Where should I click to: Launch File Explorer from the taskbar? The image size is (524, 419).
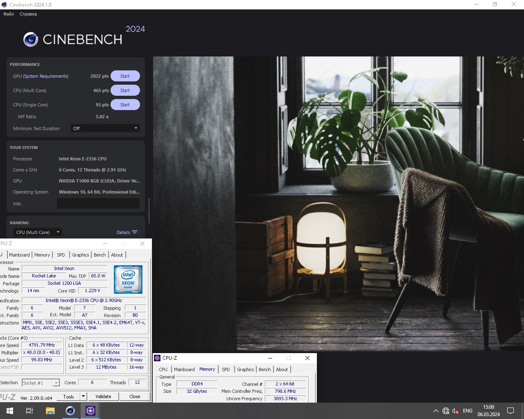click(x=50, y=411)
